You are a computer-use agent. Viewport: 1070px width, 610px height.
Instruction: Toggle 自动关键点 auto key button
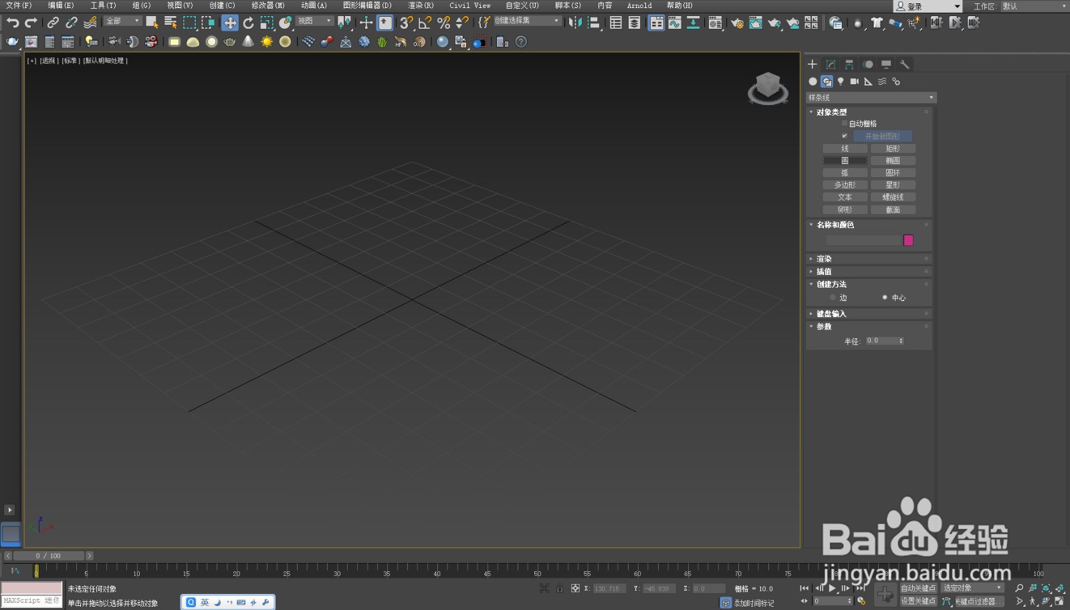[918, 588]
